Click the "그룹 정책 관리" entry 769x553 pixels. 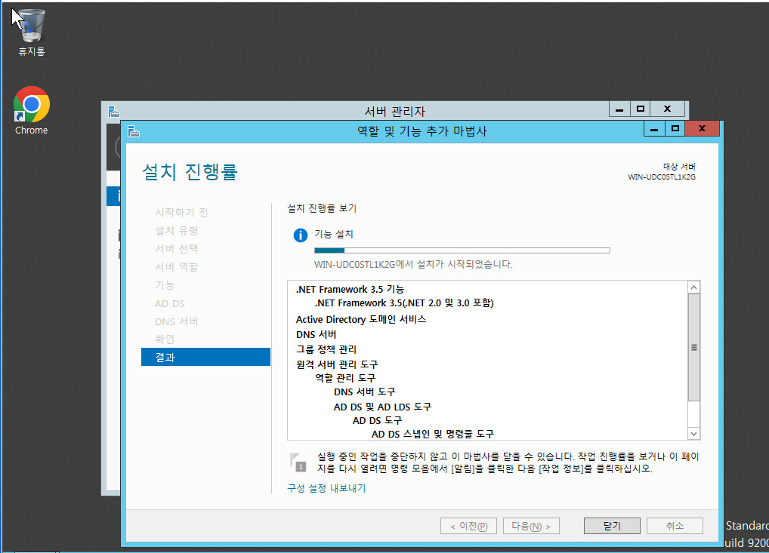tap(326, 349)
